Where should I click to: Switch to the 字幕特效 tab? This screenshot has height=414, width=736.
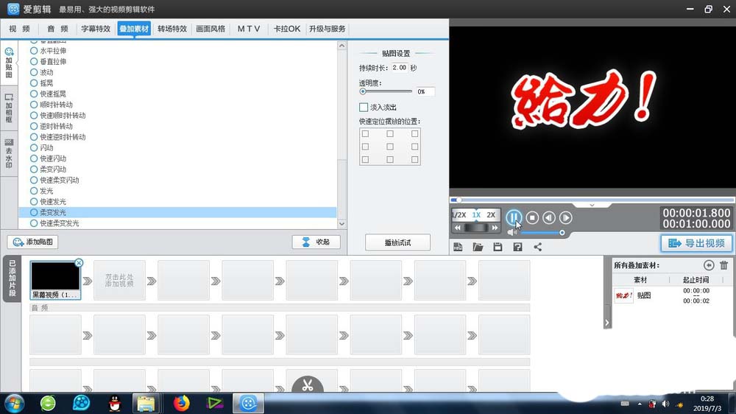[x=96, y=29]
